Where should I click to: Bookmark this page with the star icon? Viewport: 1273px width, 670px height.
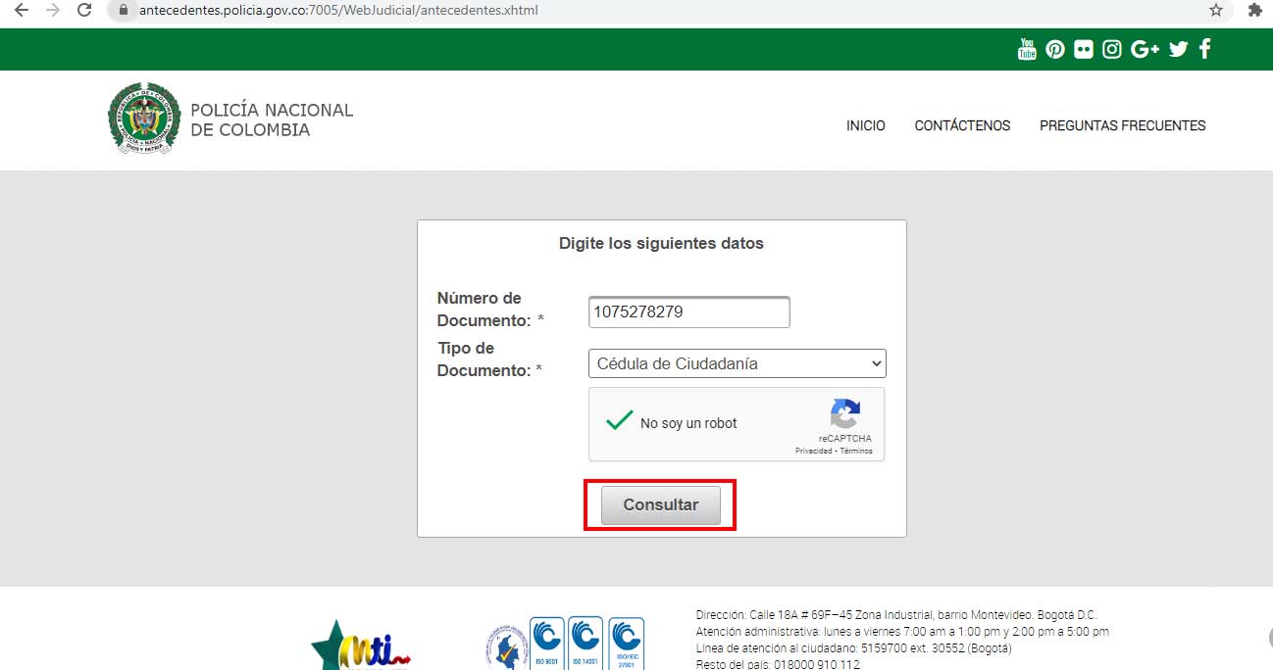[1216, 11]
